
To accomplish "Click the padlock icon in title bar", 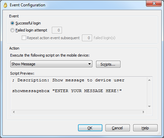I will (5, 5).
